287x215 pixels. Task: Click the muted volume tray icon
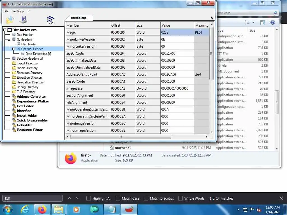(259, 210)
